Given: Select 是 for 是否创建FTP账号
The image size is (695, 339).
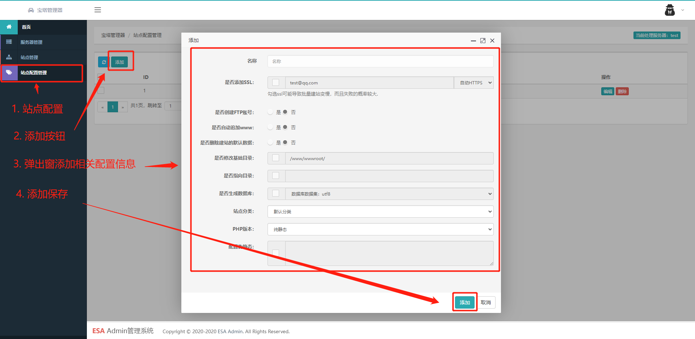Looking at the screenshot, I should [x=270, y=112].
